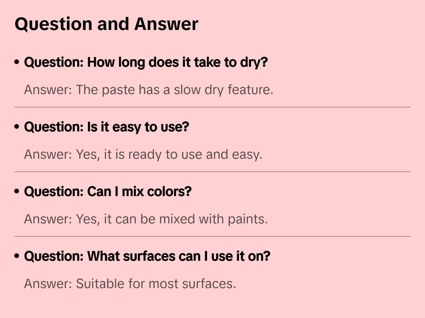This screenshot has height=318, width=425.
Task: Click the bullet beside 'Can I mix colors?'
Action: (17, 191)
